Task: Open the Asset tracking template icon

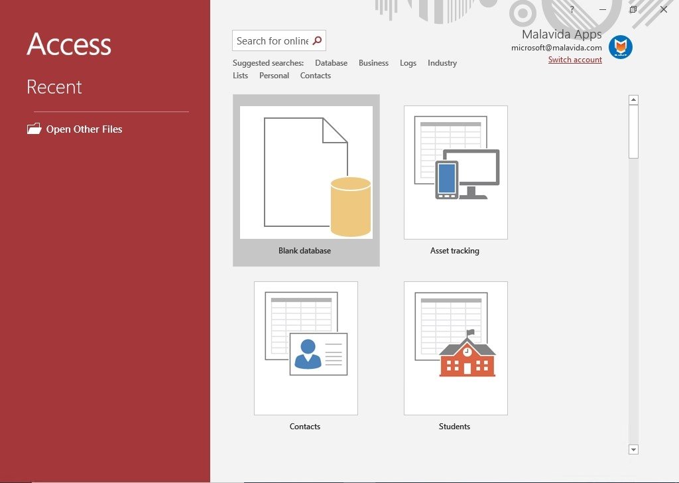Action: click(x=456, y=172)
